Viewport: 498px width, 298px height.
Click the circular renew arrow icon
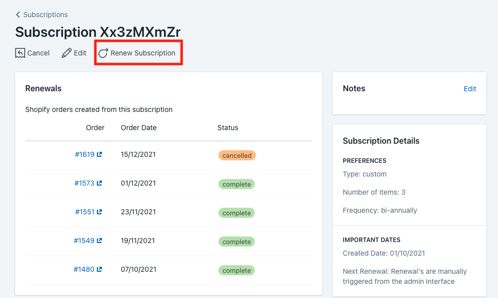[103, 53]
